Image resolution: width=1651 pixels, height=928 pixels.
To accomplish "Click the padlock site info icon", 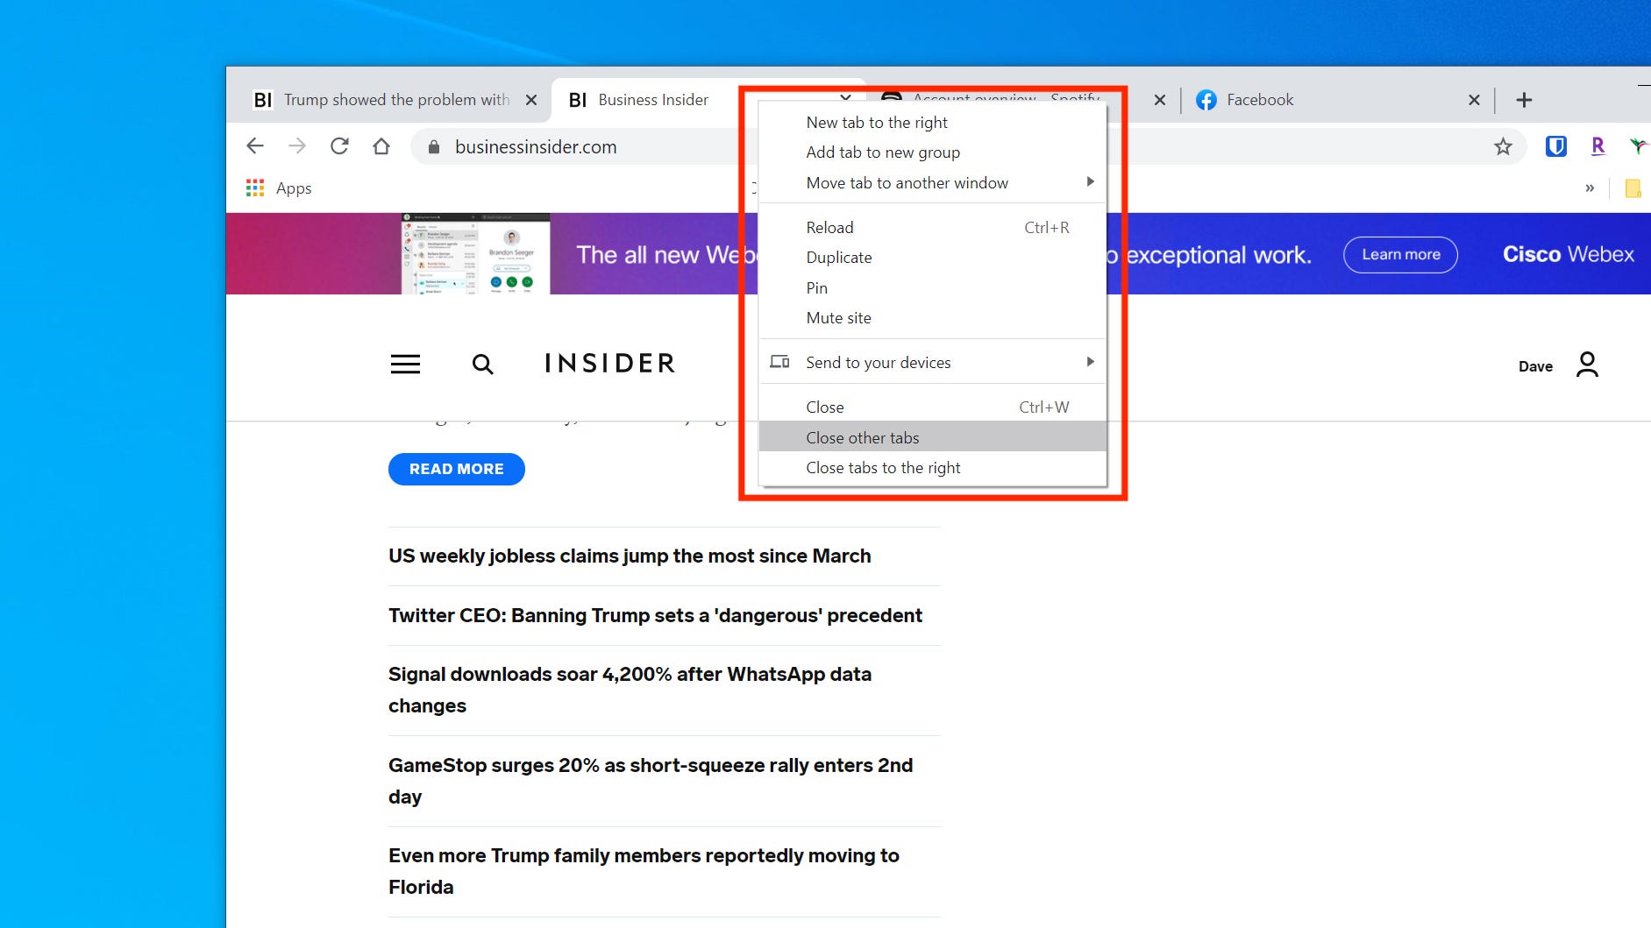I will click(433, 147).
